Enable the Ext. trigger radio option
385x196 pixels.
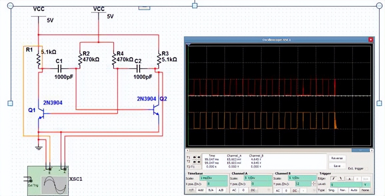367,169
